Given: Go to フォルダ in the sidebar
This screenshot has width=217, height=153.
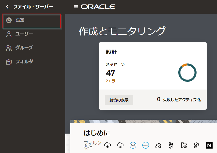Looking at the screenshot, I should (x=24, y=62).
